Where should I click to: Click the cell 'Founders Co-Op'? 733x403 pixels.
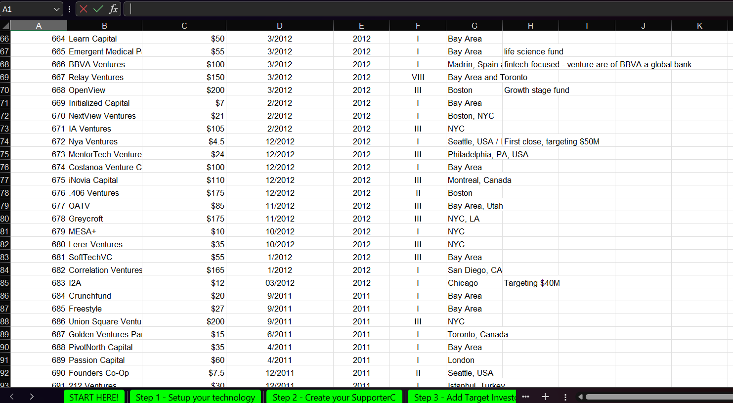[x=104, y=373]
